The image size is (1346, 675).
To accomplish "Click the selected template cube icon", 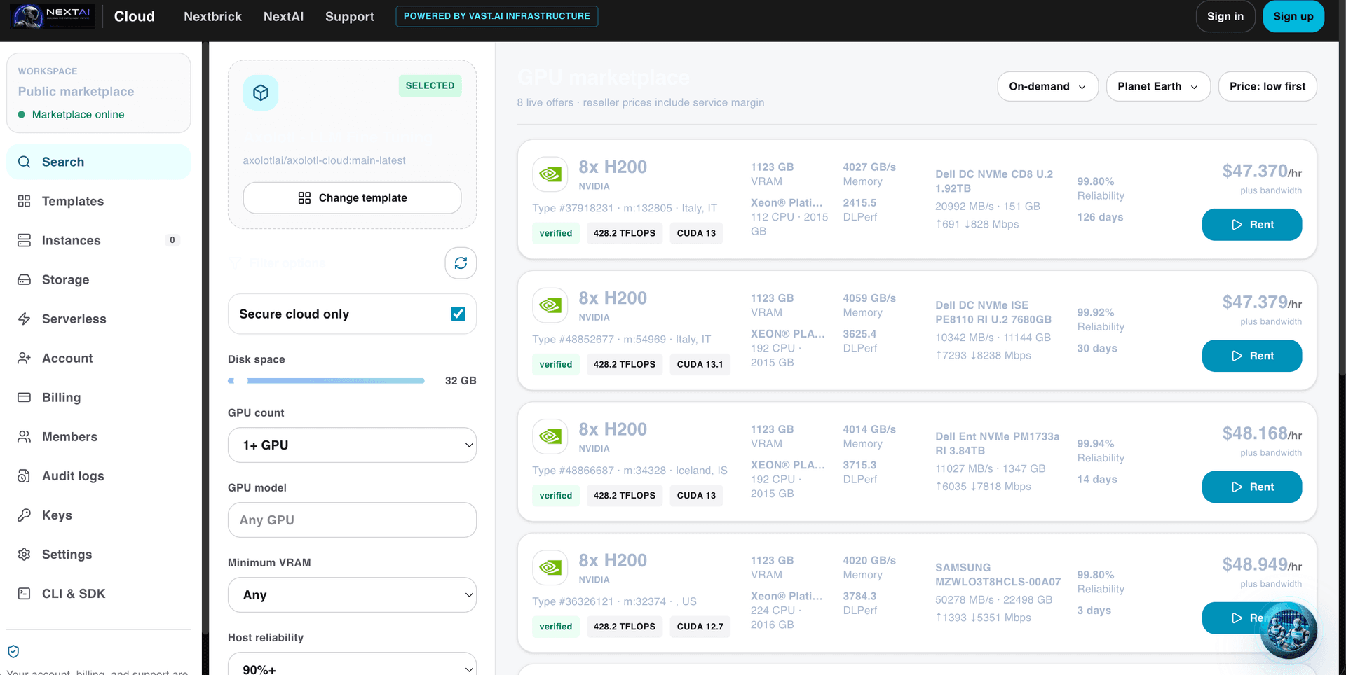I will (x=261, y=92).
